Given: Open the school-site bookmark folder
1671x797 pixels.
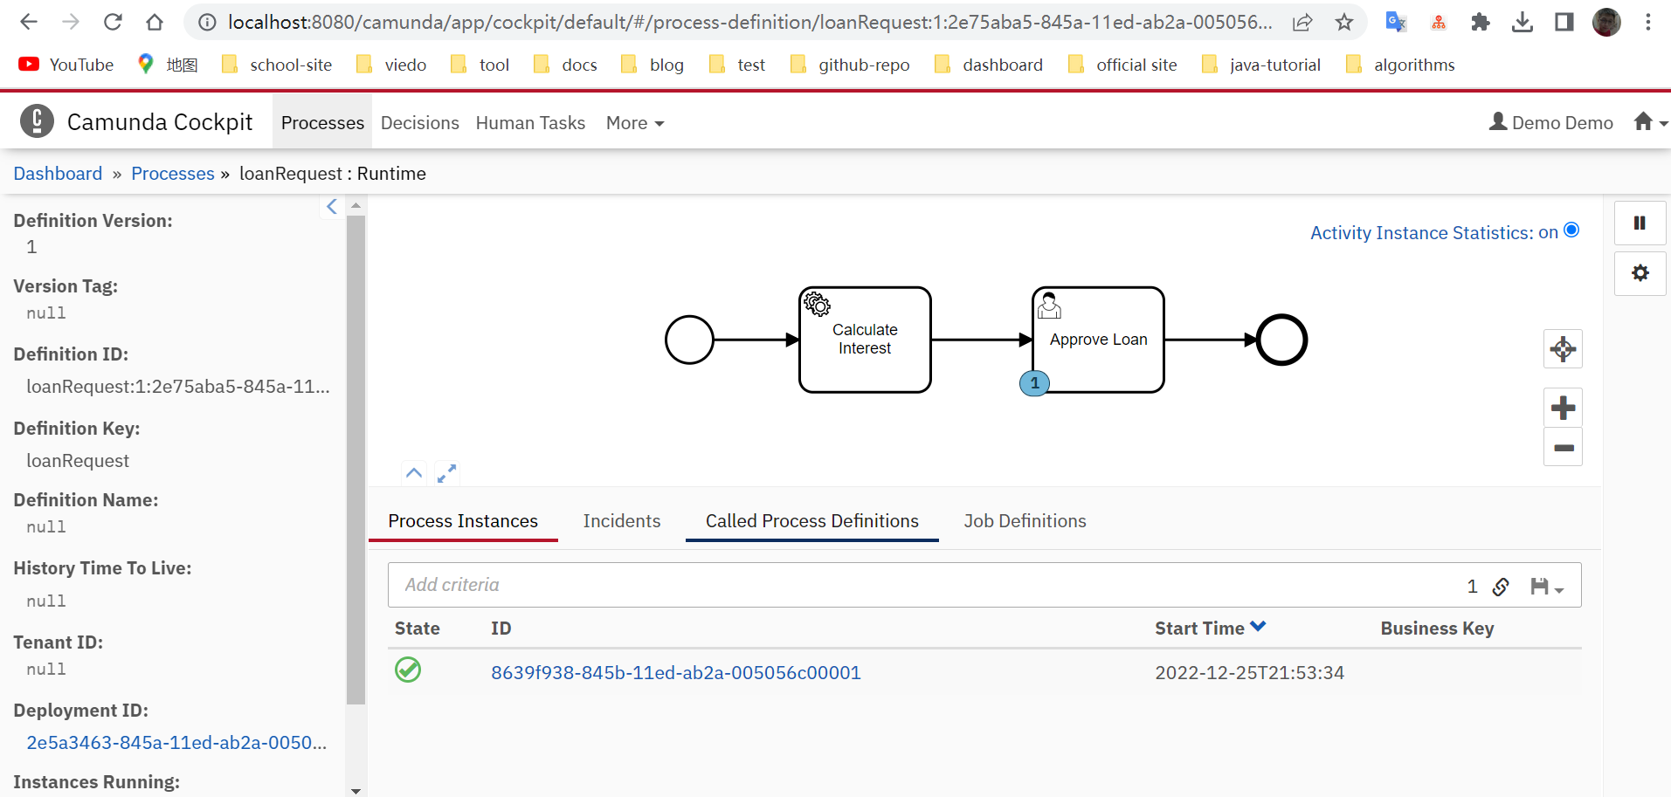Looking at the screenshot, I should tap(277, 65).
